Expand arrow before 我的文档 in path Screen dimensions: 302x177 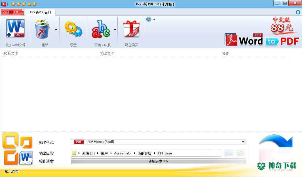pos(135,153)
